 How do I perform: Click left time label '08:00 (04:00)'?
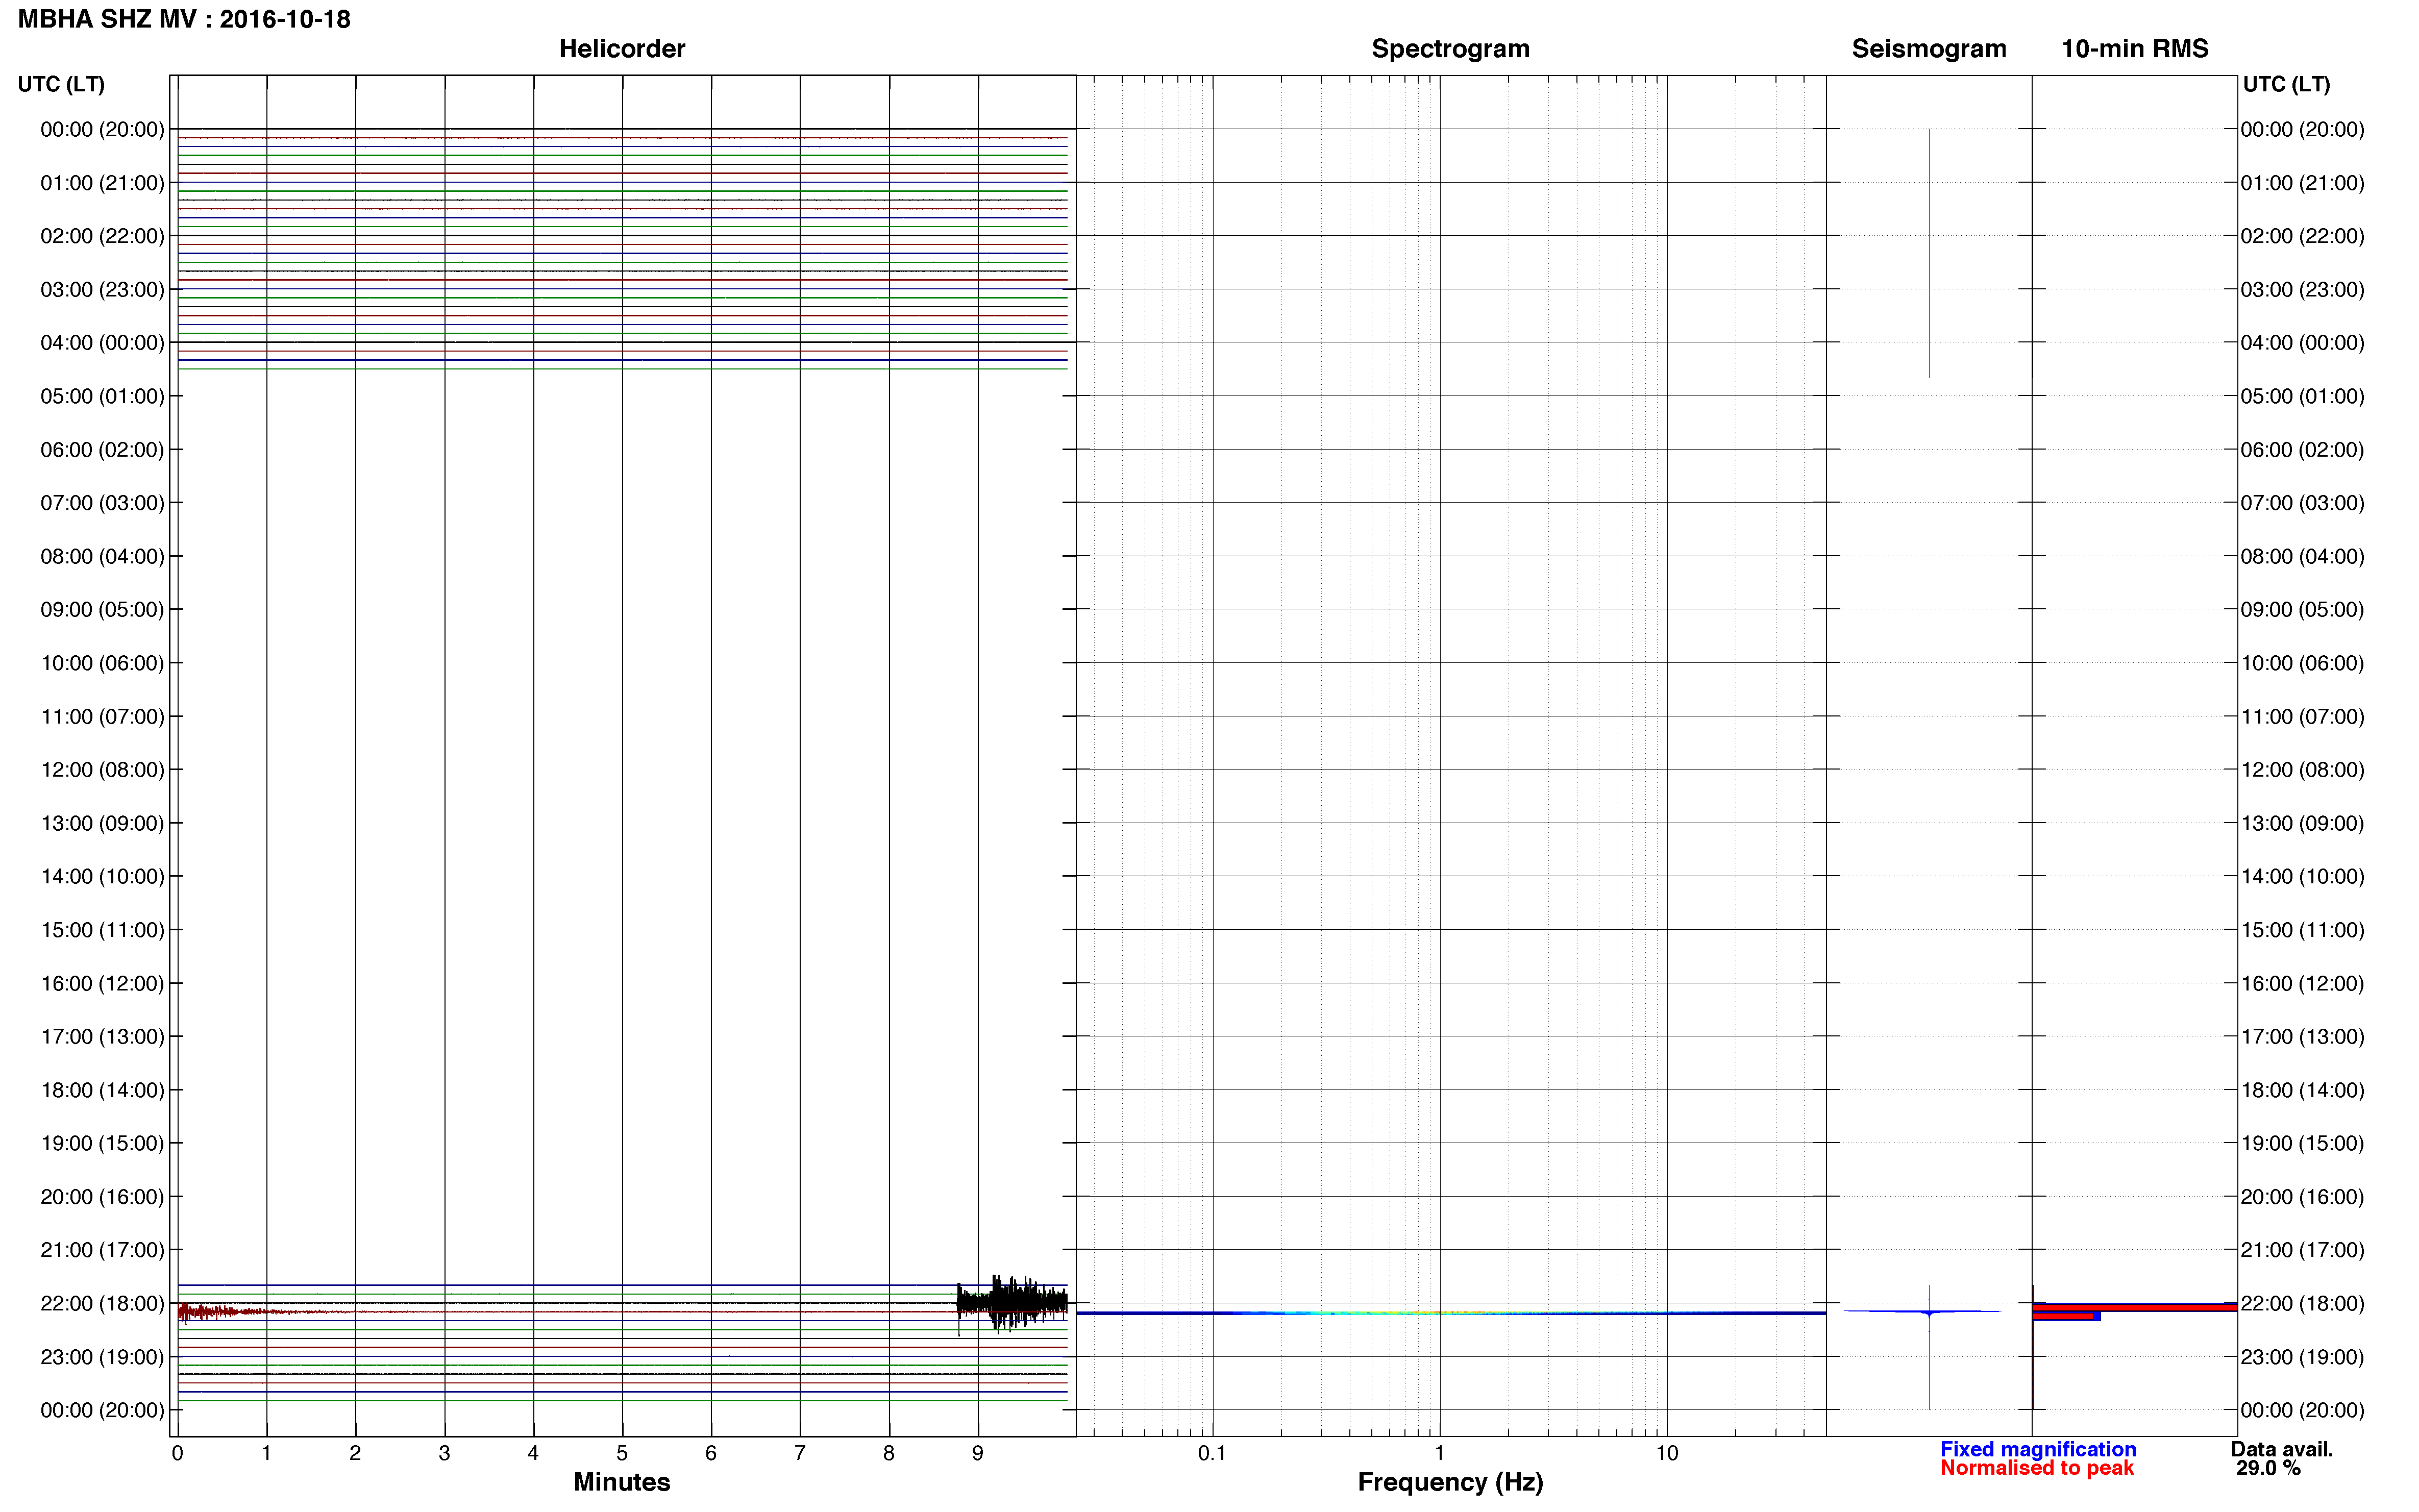(102, 556)
